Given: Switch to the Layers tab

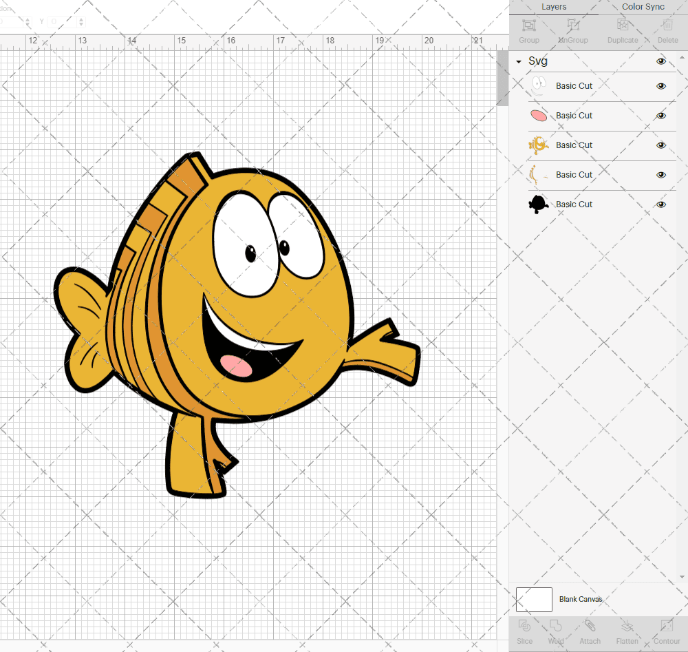Looking at the screenshot, I should click(x=554, y=7).
